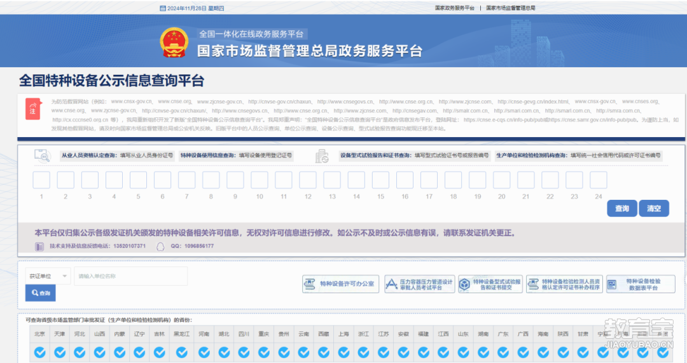Select the 从业人员资格认定查询 option
The width and height of the screenshot is (687, 363).
[x=117, y=155]
